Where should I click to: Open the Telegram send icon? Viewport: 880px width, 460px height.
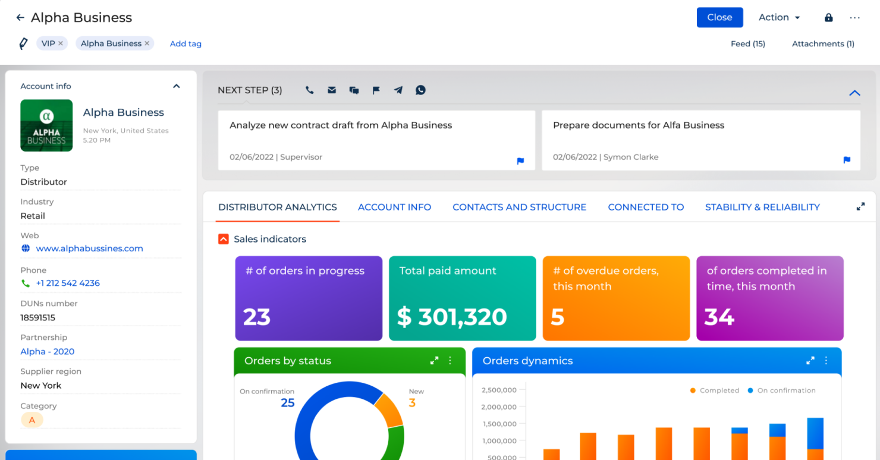398,90
